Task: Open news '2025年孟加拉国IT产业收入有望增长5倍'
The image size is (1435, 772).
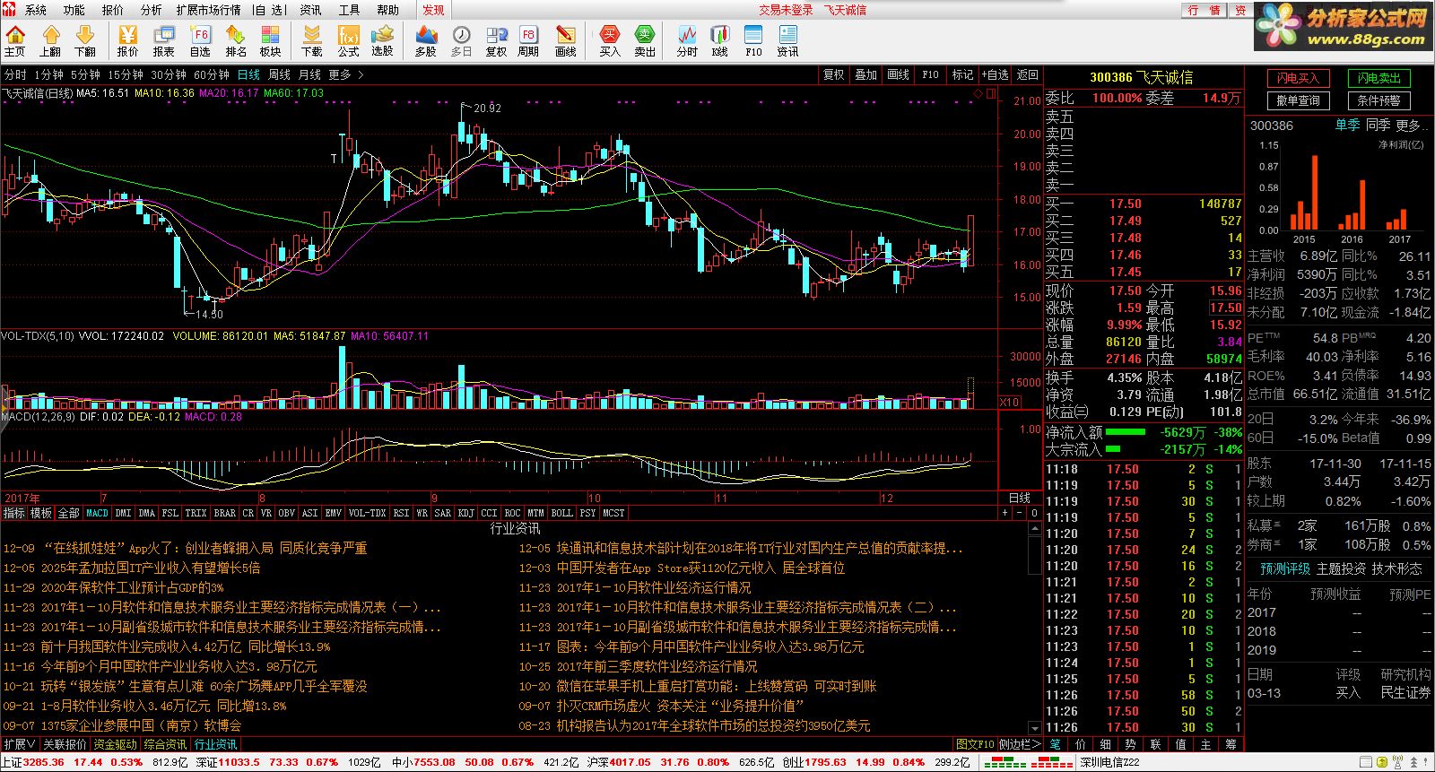Action: (x=151, y=568)
